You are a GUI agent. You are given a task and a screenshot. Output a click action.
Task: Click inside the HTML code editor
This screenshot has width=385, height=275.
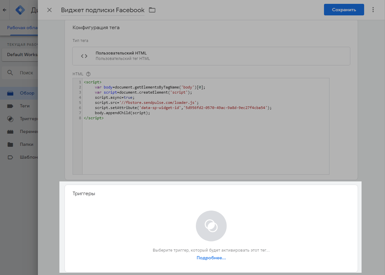206,144
